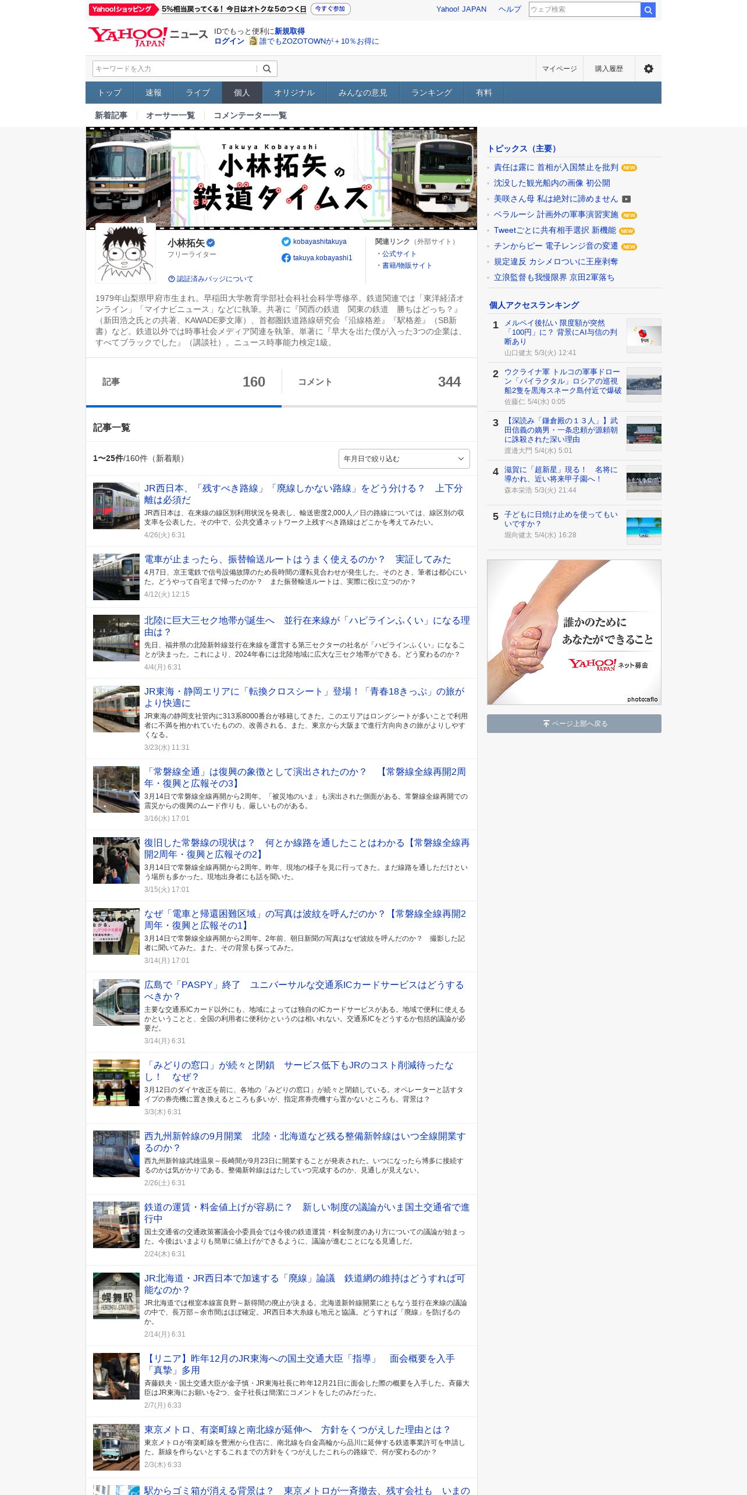This screenshot has width=747, height=1495.
Task: Open the オーサー一覧 submenu
Action: point(170,115)
